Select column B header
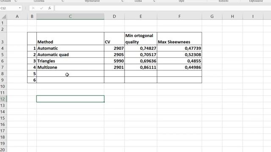The width and height of the screenshot is (271, 152). click(32, 16)
